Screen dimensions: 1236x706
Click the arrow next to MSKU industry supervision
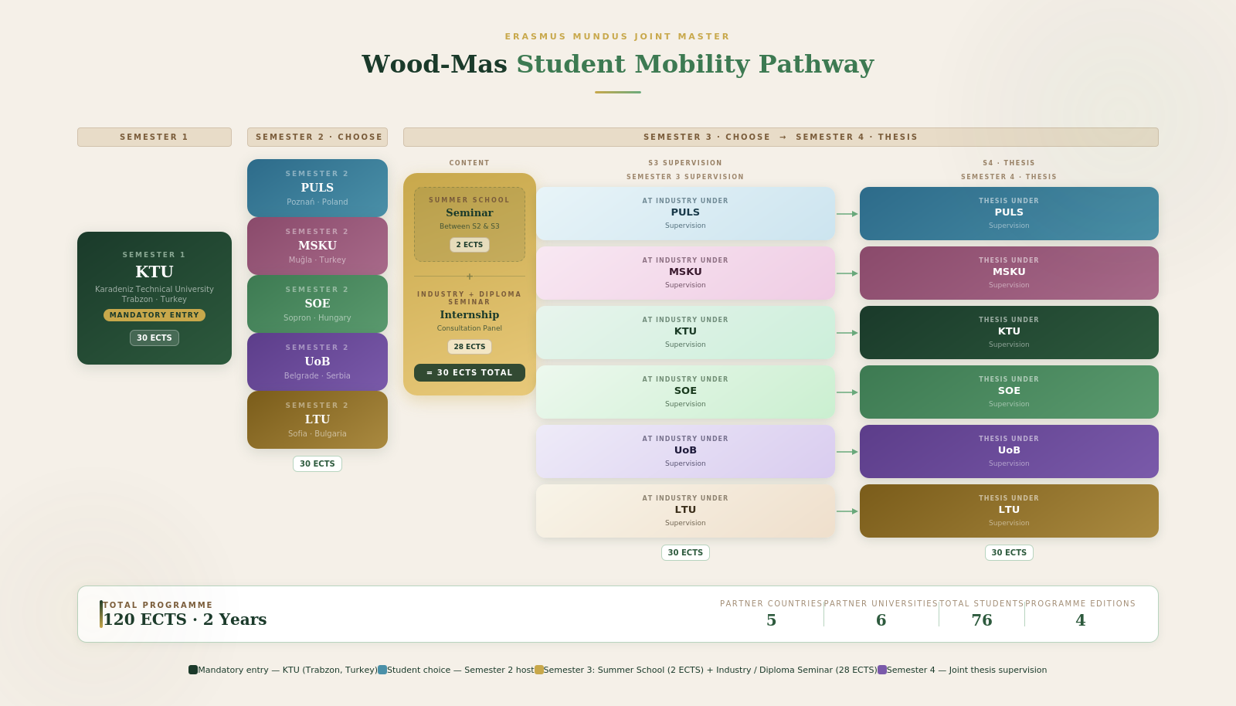[847, 273]
